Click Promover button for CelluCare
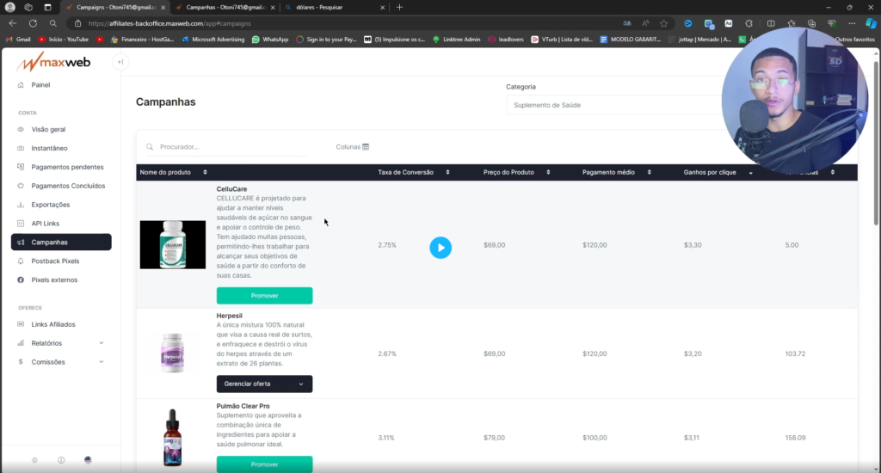Screen dimensions: 881x473 264,296
